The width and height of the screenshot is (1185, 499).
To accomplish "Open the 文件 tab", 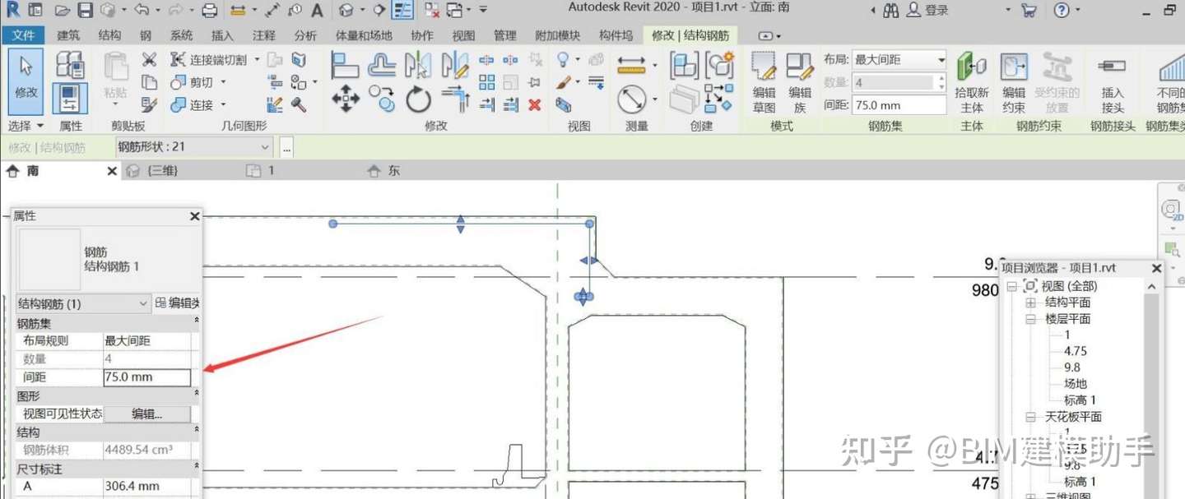I will tap(24, 35).
